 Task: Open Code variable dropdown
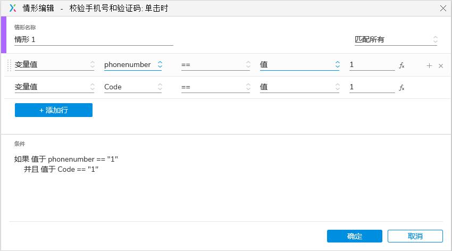(133, 87)
